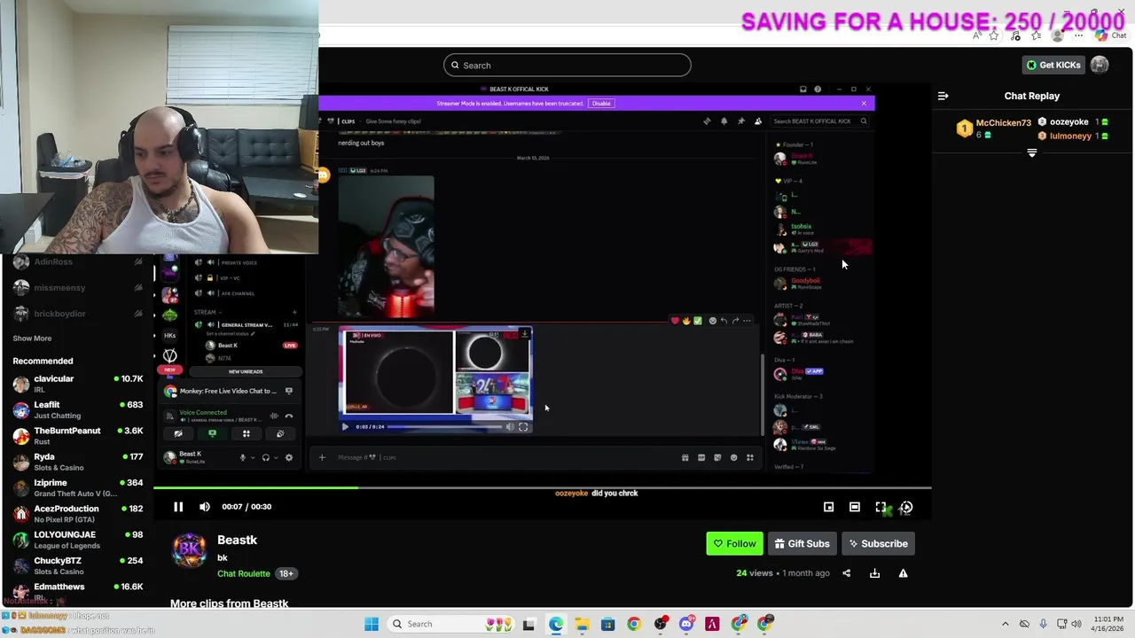Expand the gifter leaderboard chevron
This screenshot has height=638, width=1135.
(x=1031, y=153)
